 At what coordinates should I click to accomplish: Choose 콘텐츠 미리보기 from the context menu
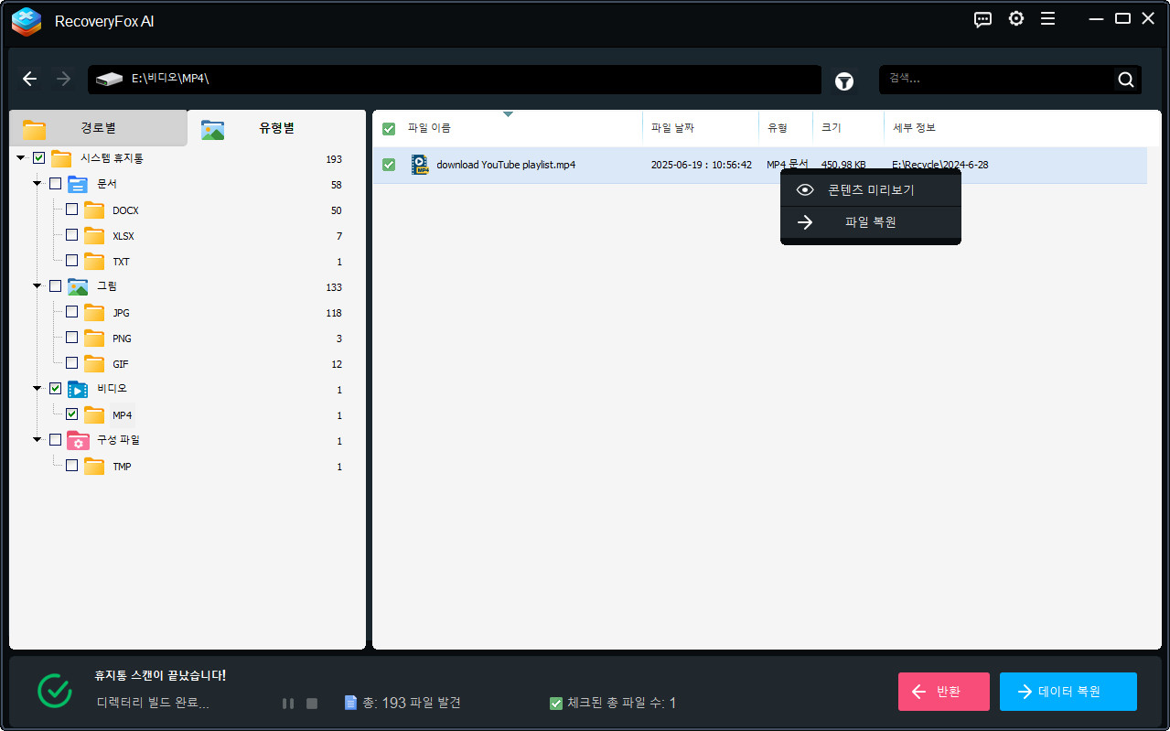pos(869,189)
